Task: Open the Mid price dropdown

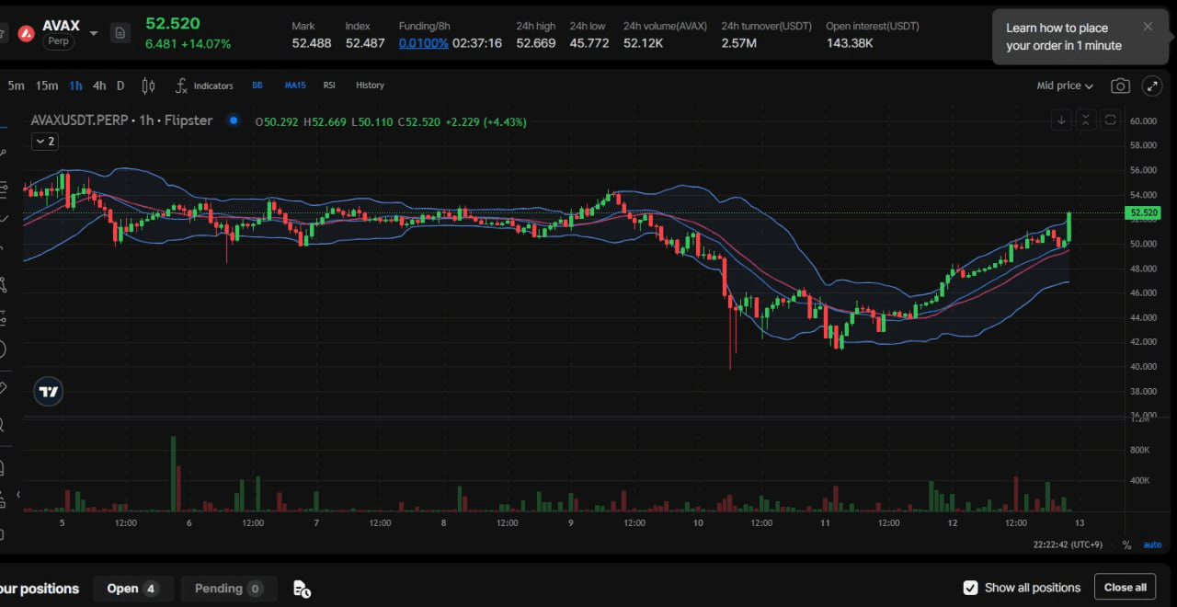Action: point(1065,86)
